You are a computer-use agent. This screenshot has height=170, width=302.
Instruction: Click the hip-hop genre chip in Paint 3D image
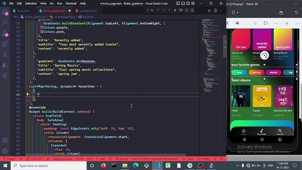[x=256, y=72]
